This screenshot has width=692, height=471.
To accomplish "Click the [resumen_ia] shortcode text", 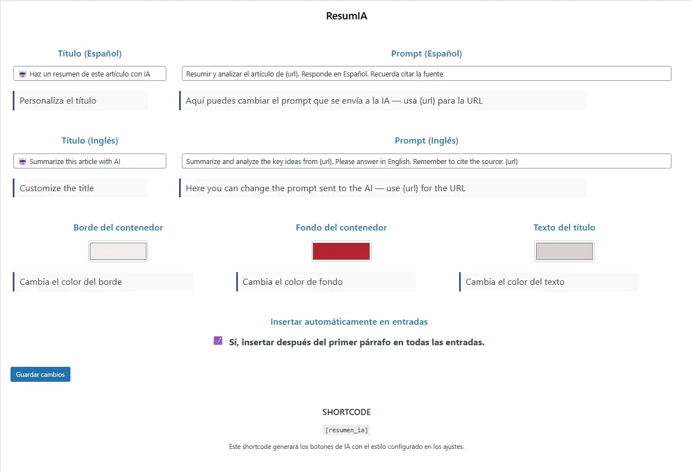I will pyautogui.click(x=347, y=429).
